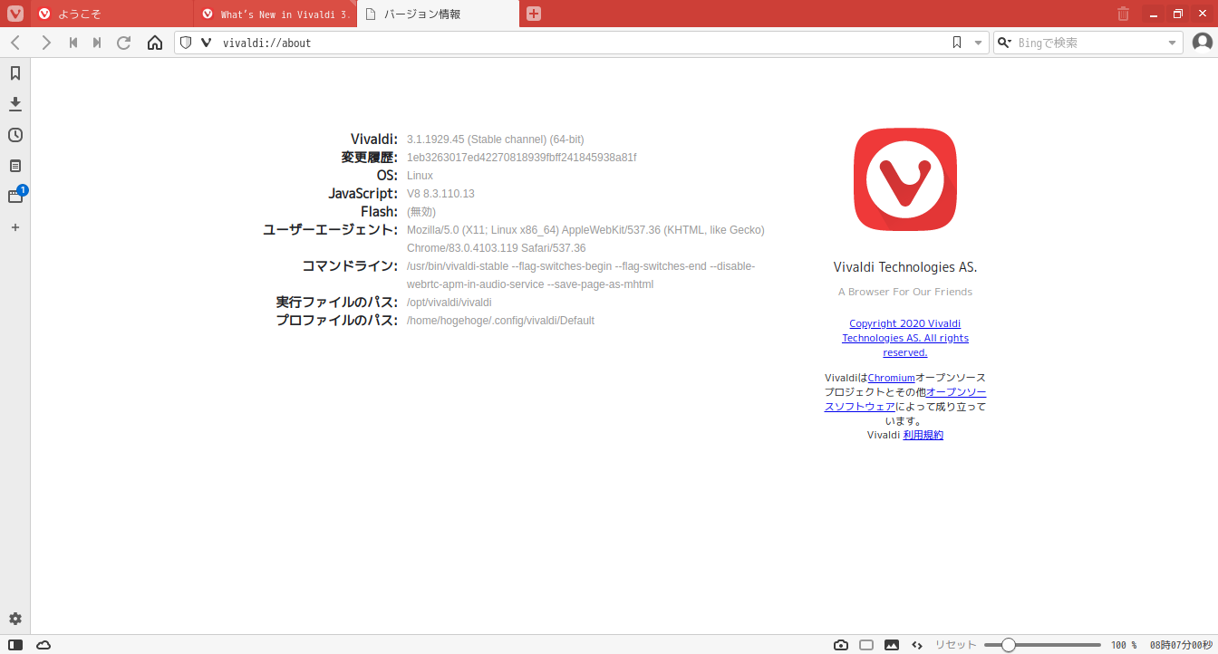Expand the address bar history dropdown

point(979,43)
